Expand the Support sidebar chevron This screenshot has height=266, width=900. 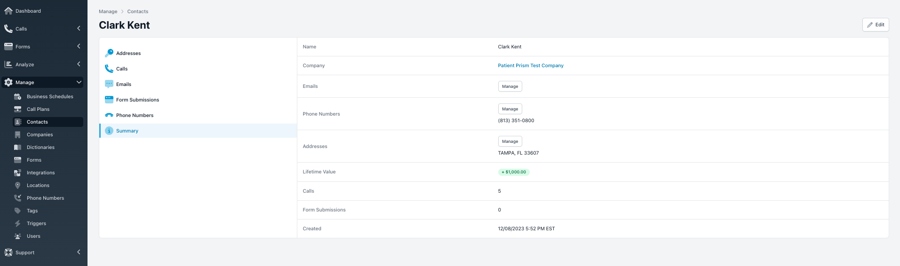tap(79, 252)
